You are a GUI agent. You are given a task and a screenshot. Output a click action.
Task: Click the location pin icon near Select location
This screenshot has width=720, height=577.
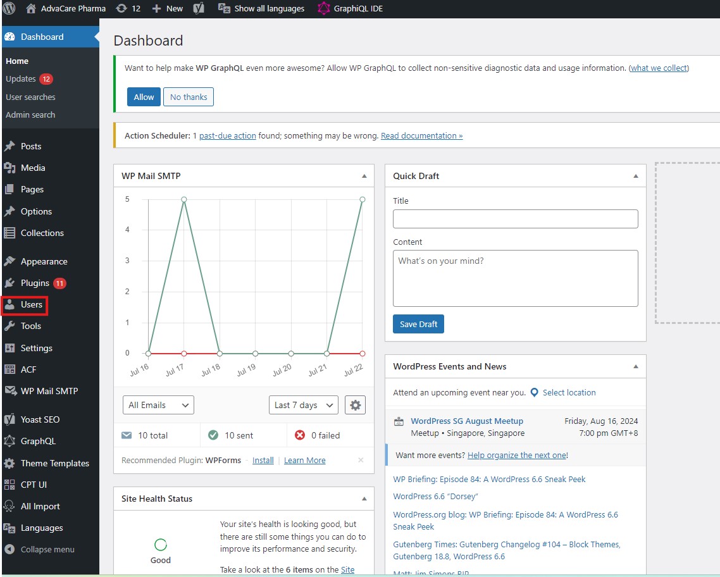point(535,392)
